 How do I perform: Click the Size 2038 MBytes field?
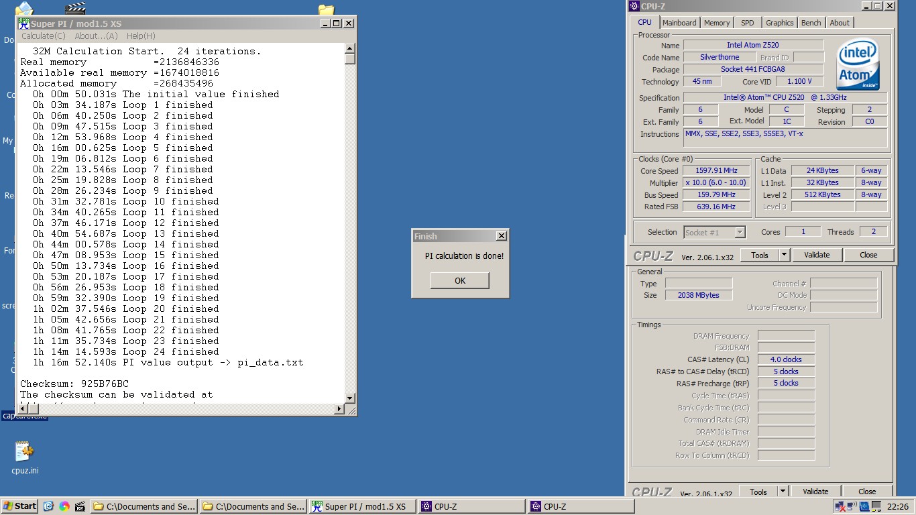point(699,295)
